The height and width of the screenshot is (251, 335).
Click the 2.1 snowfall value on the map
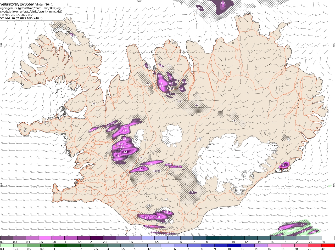coord(142,169)
